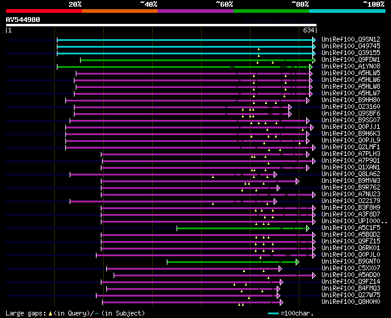Click the green ~80% identity color segment
This screenshot has width=391, height=318.
coord(271,11)
